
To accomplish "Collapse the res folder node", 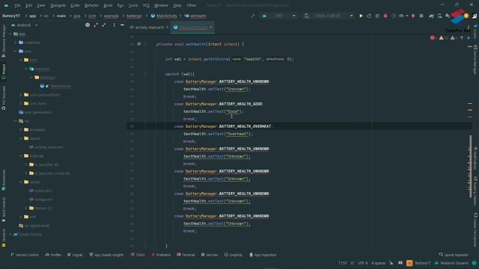I will point(16,121).
